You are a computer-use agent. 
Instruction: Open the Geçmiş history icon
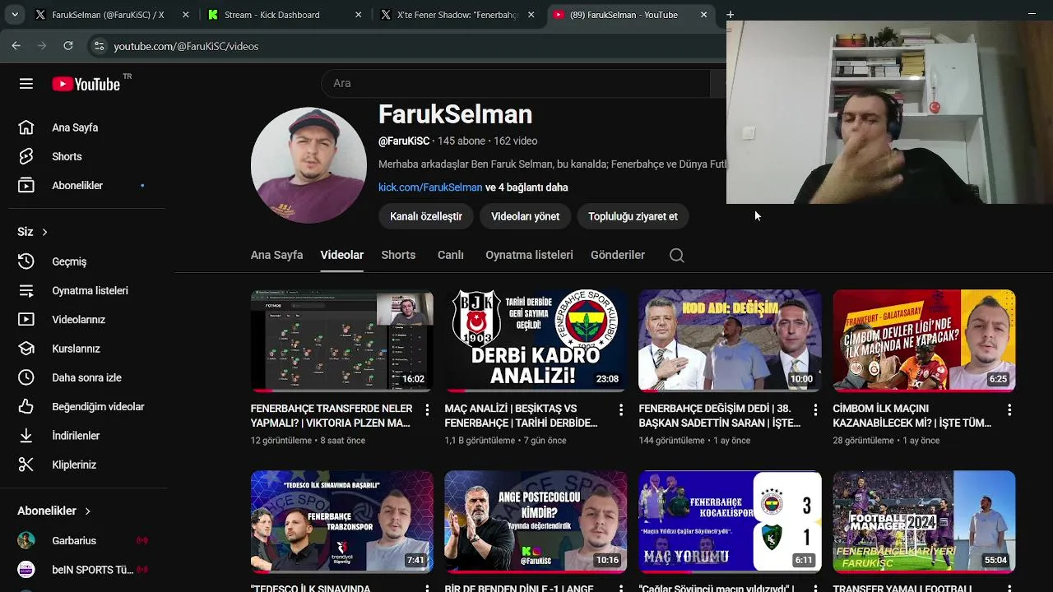[26, 261]
